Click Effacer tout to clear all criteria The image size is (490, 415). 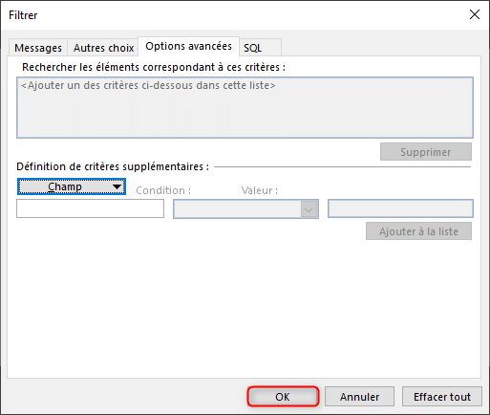point(442,397)
